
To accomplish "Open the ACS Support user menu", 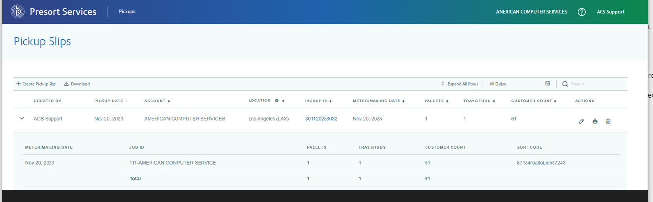I will coord(610,12).
